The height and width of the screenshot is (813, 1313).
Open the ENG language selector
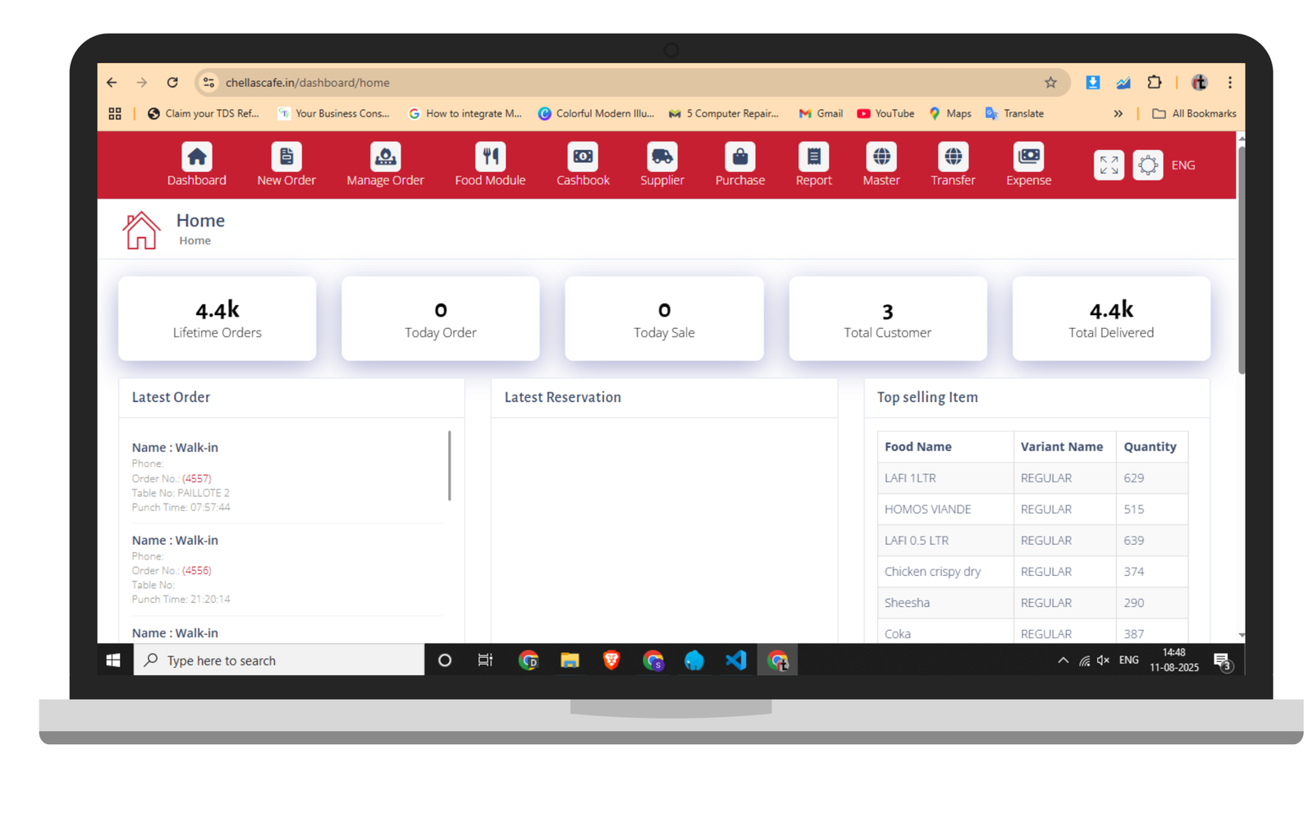(x=1183, y=165)
